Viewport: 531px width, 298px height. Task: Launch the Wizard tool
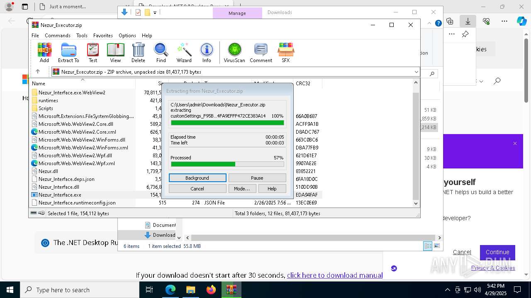[184, 53]
